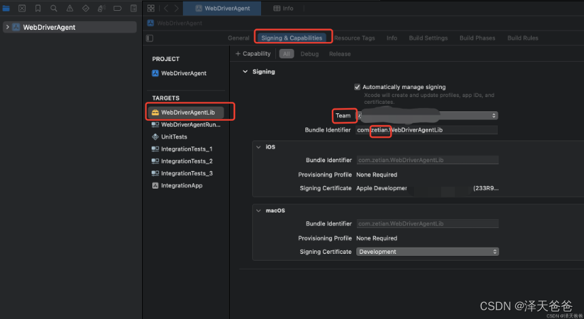Screen dimensions: 584x319
Task: Click the related items grid icon
Action: click(151, 8)
